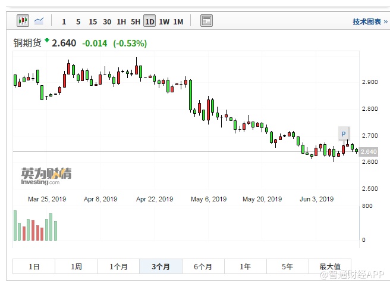The image size is (390, 286).
Task: Switch to the 1M monthly interval
Action: point(178,21)
